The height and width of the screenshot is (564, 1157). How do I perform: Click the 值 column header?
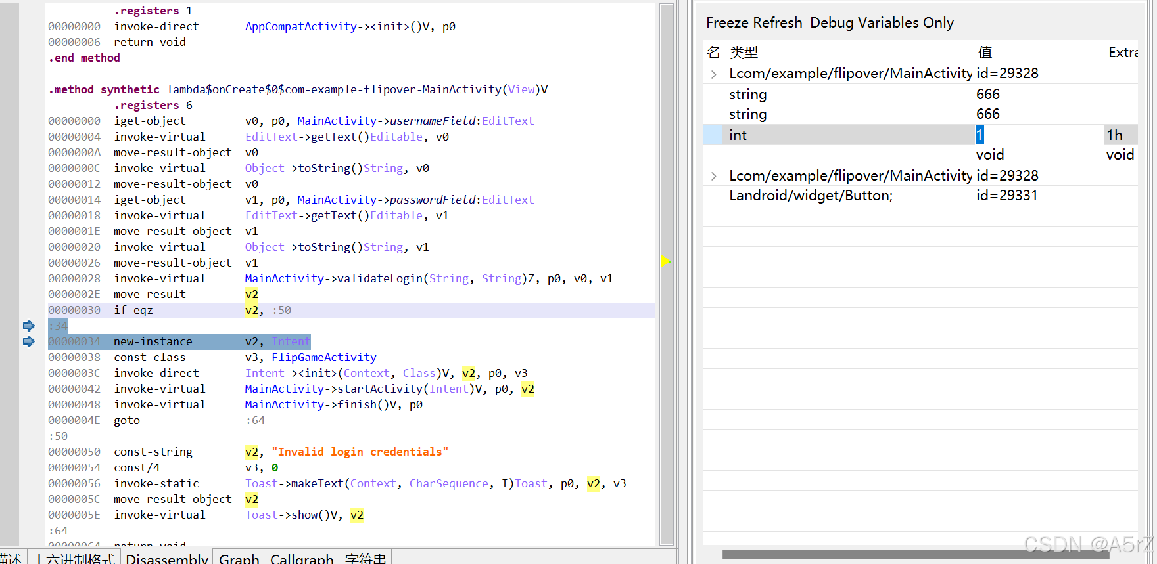(x=1039, y=52)
